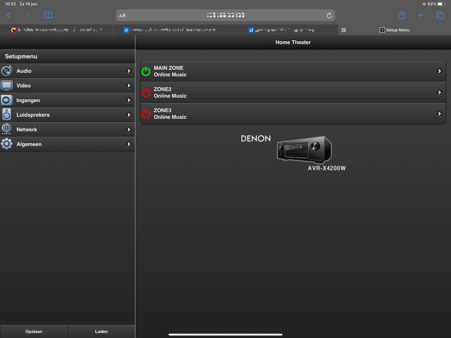Expand Video row chevron
451x338 pixels.
[x=129, y=86]
